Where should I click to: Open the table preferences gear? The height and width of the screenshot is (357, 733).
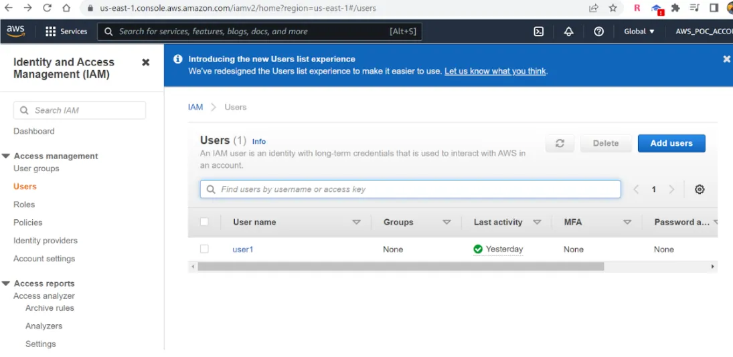[700, 189]
